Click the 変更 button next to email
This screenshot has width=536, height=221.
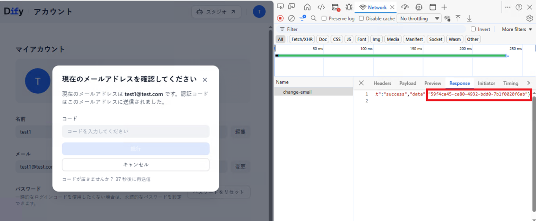click(x=240, y=167)
